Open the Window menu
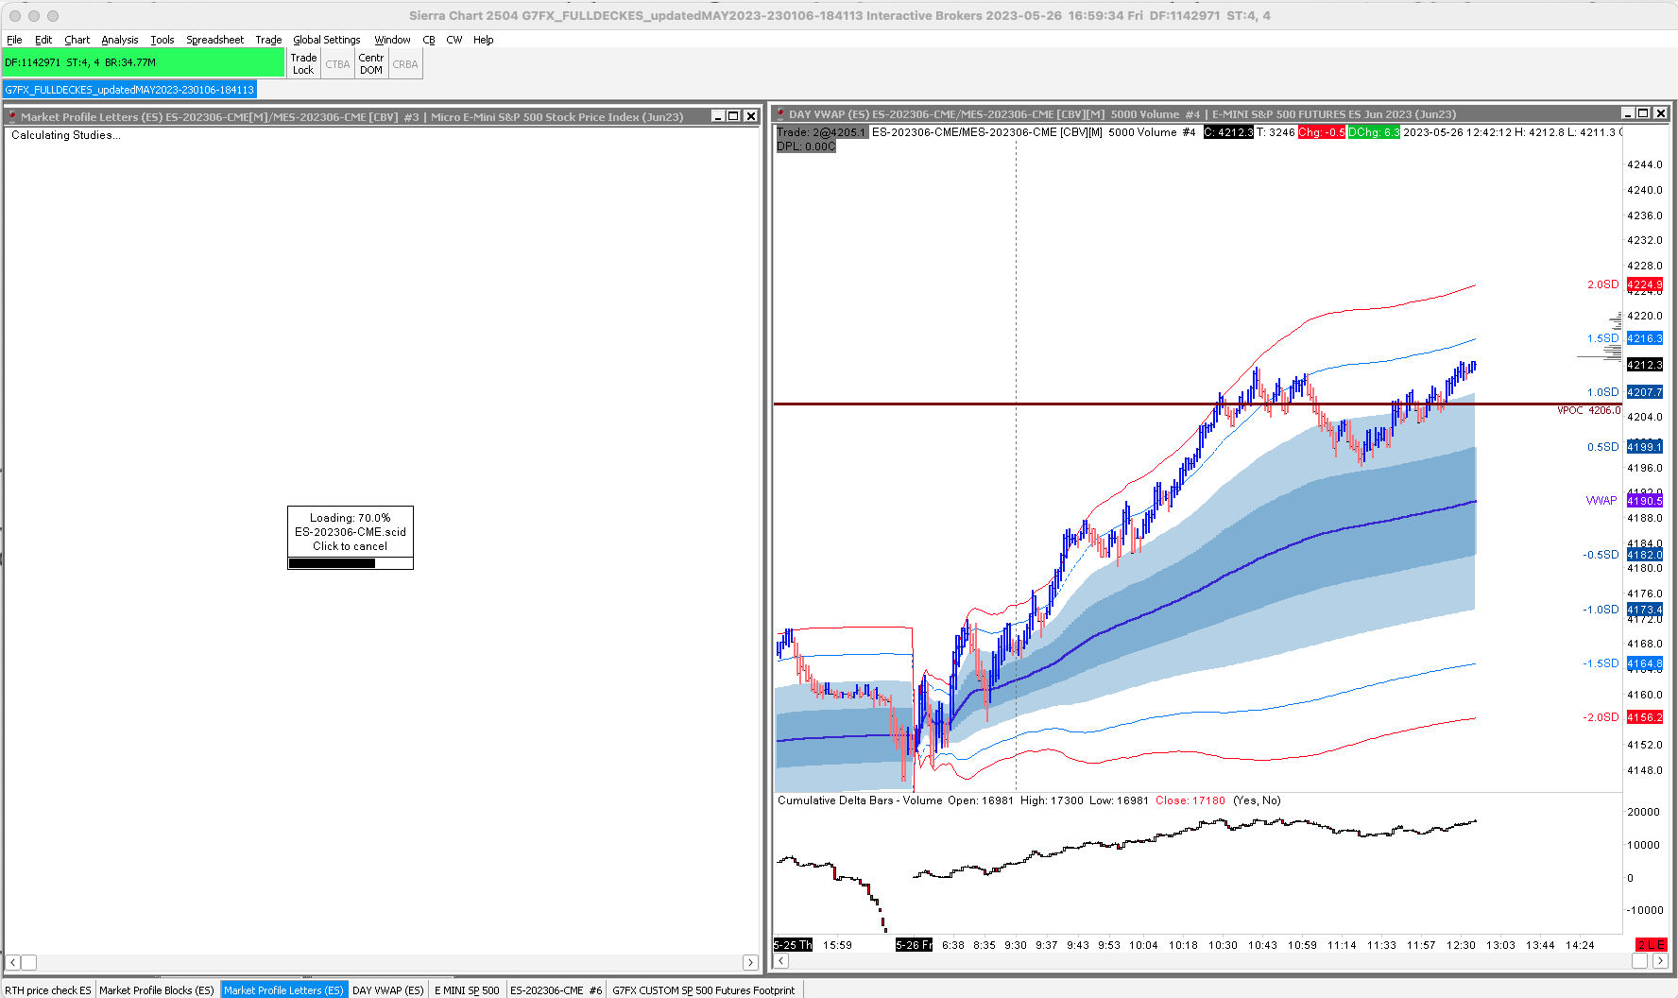 [x=392, y=40]
